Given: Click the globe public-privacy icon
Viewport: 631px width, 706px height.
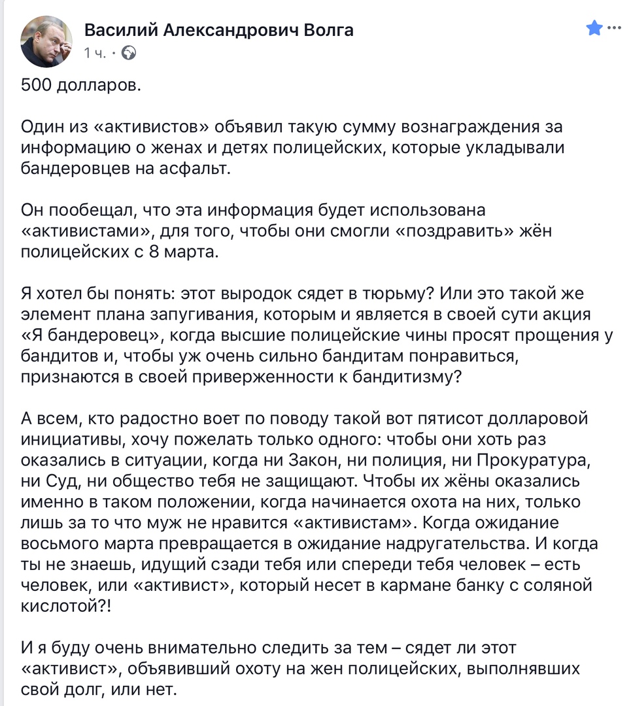Looking at the screenshot, I should click(129, 53).
